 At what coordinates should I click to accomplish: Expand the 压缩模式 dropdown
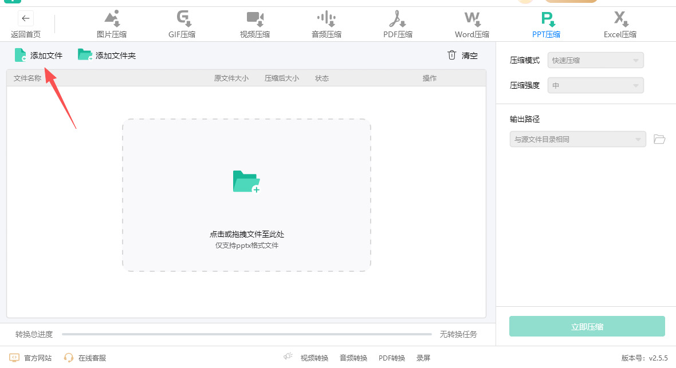(x=595, y=60)
